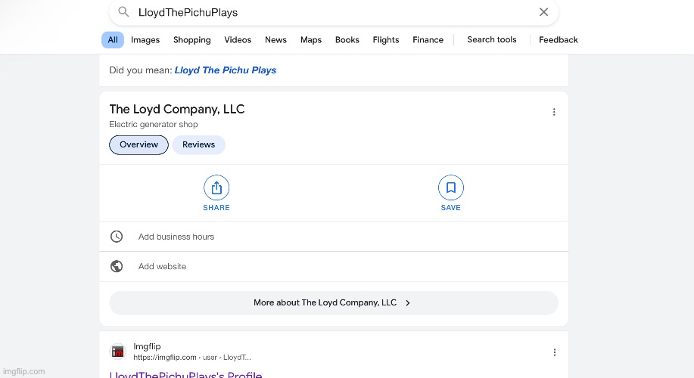
Task: Click the Share icon
Action: coord(216,188)
